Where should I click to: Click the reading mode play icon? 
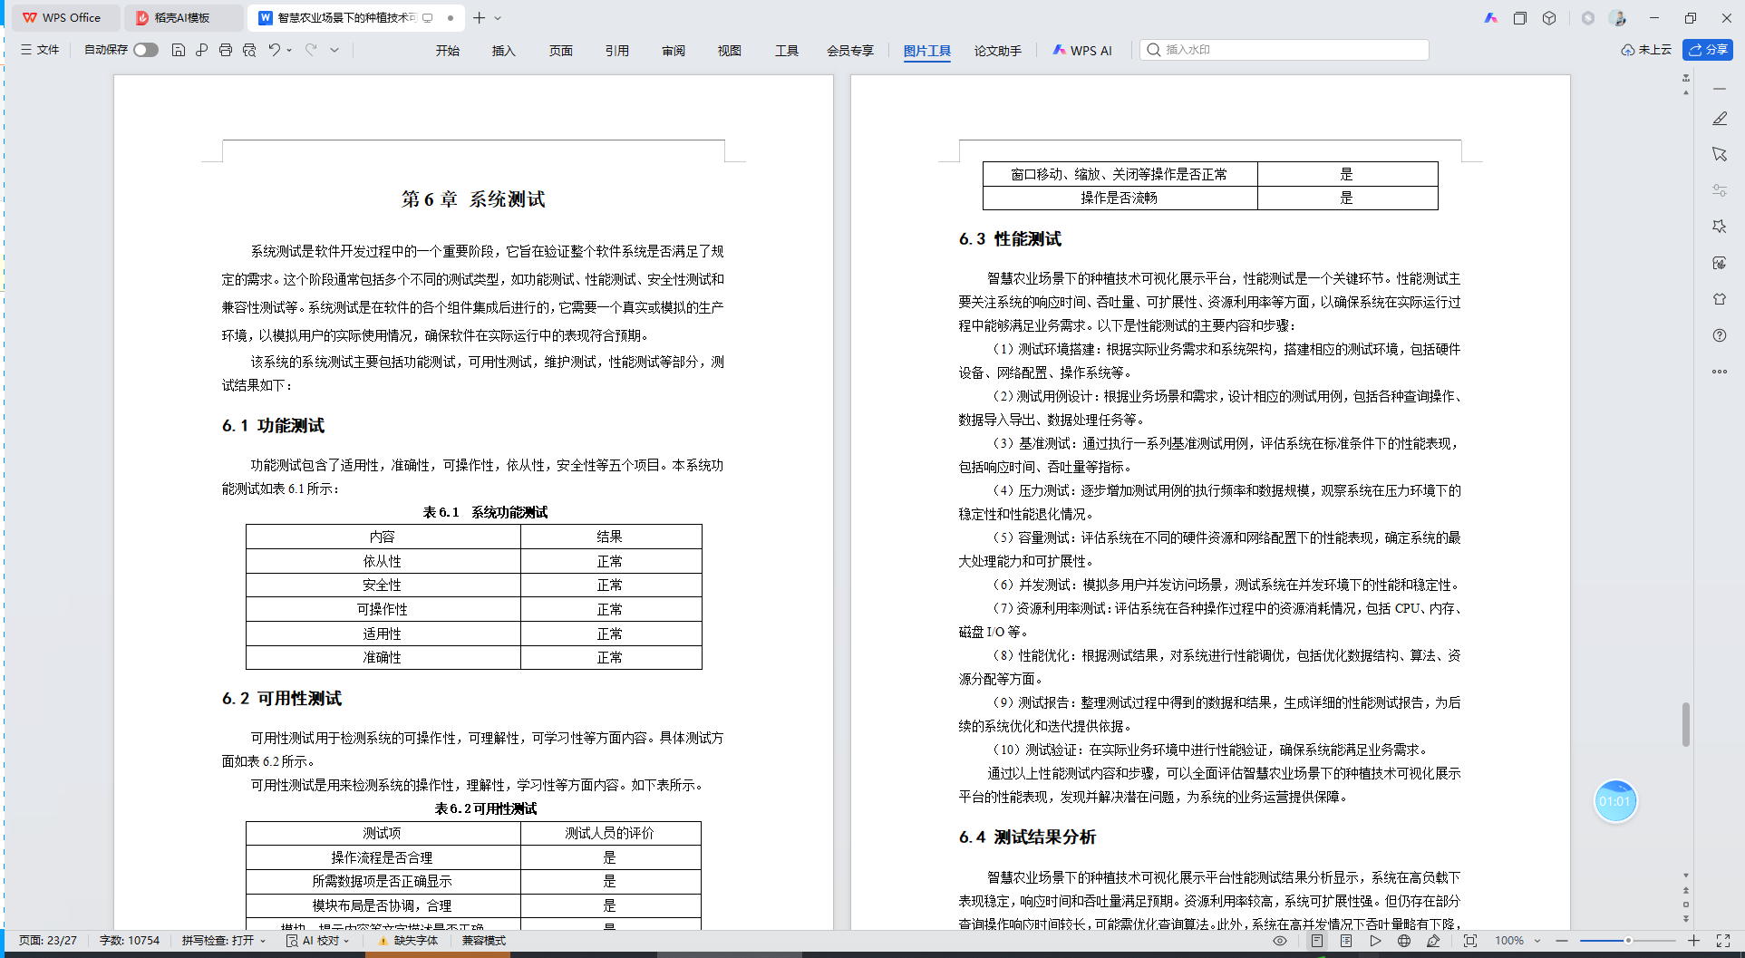coord(1375,941)
